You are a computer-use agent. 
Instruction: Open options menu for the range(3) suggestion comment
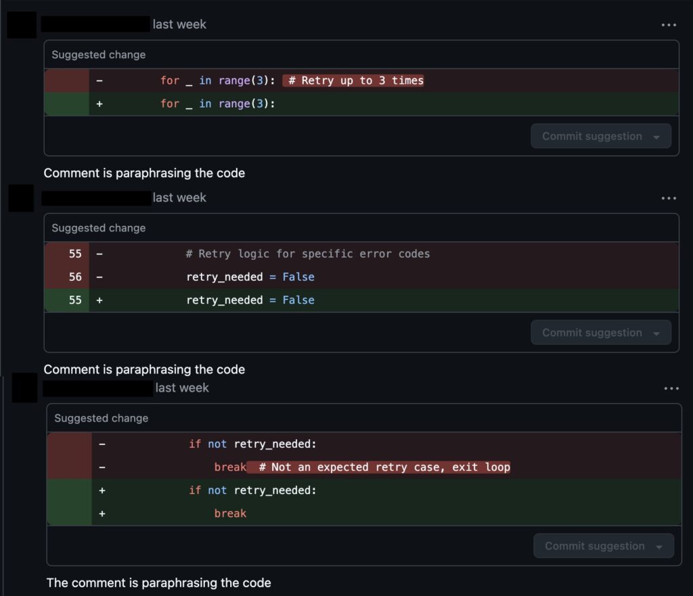[669, 25]
